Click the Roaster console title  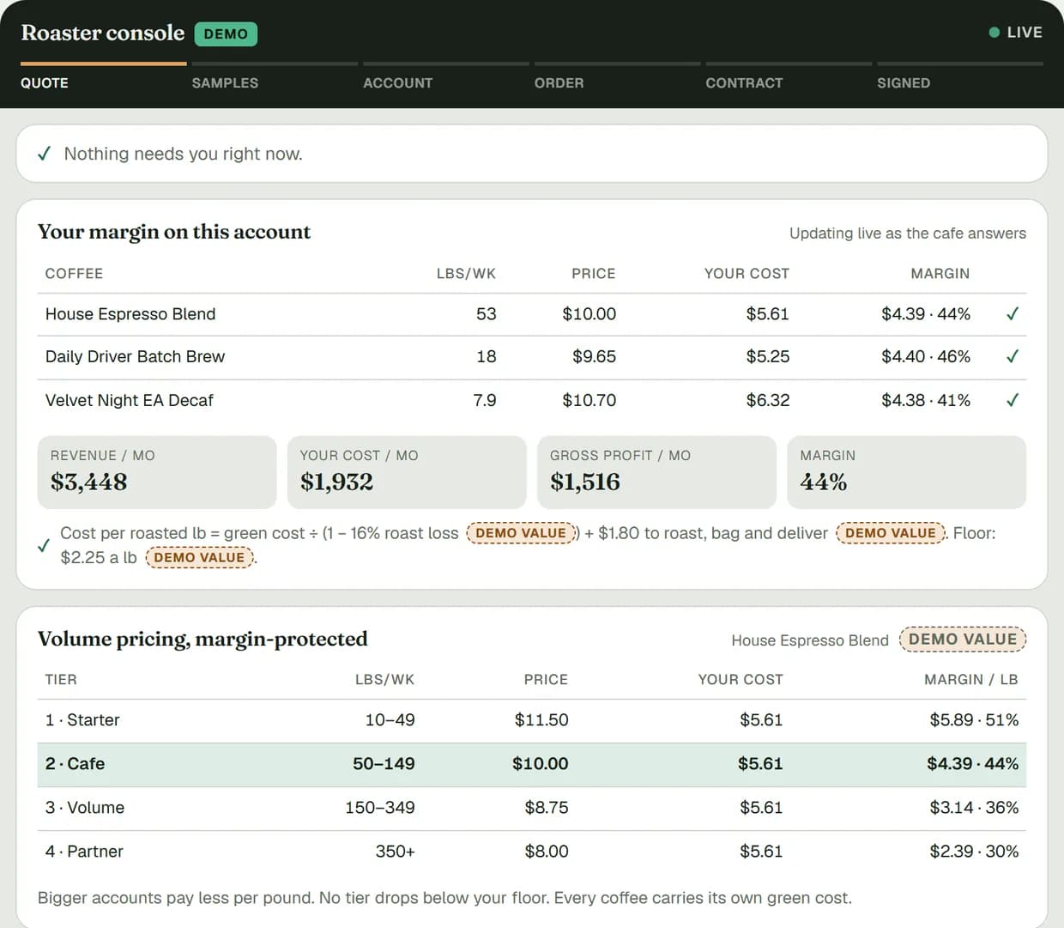pos(103,33)
